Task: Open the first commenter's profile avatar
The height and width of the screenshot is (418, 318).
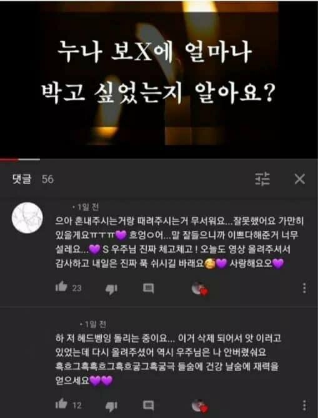Action: (x=27, y=218)
